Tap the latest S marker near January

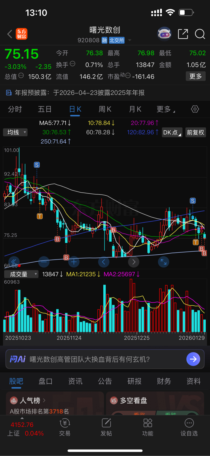(193, 201)
